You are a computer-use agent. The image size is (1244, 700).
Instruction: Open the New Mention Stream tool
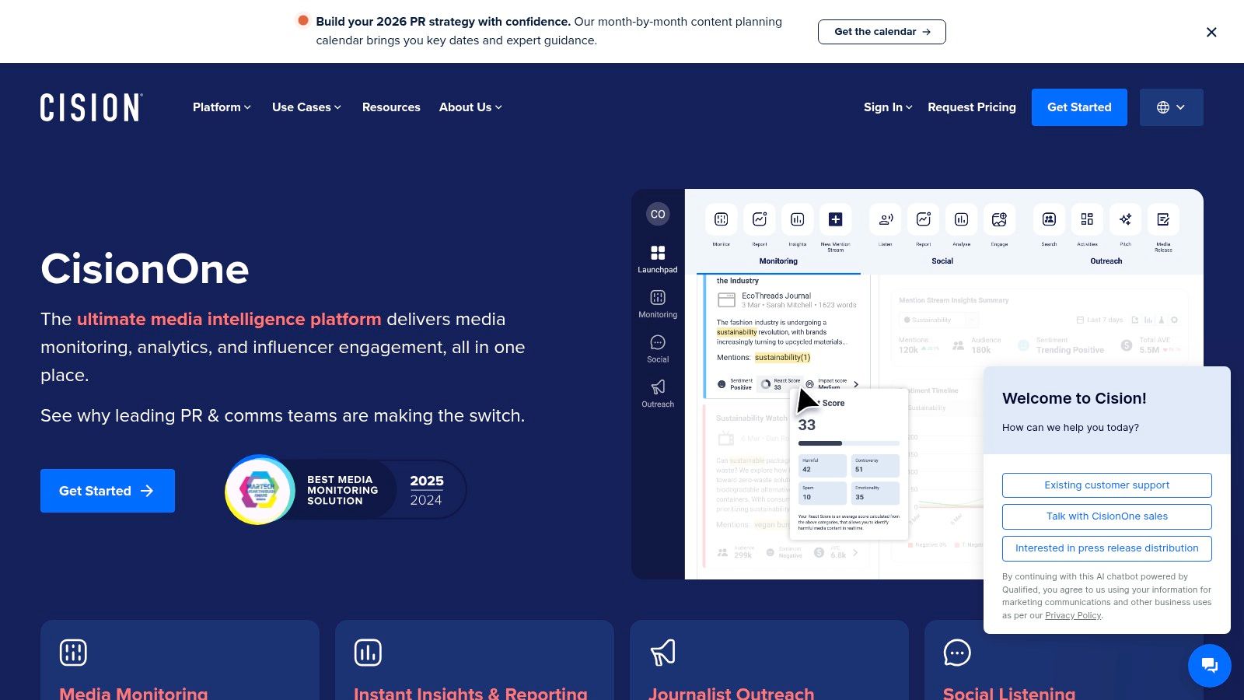click(x=835, y=219)
